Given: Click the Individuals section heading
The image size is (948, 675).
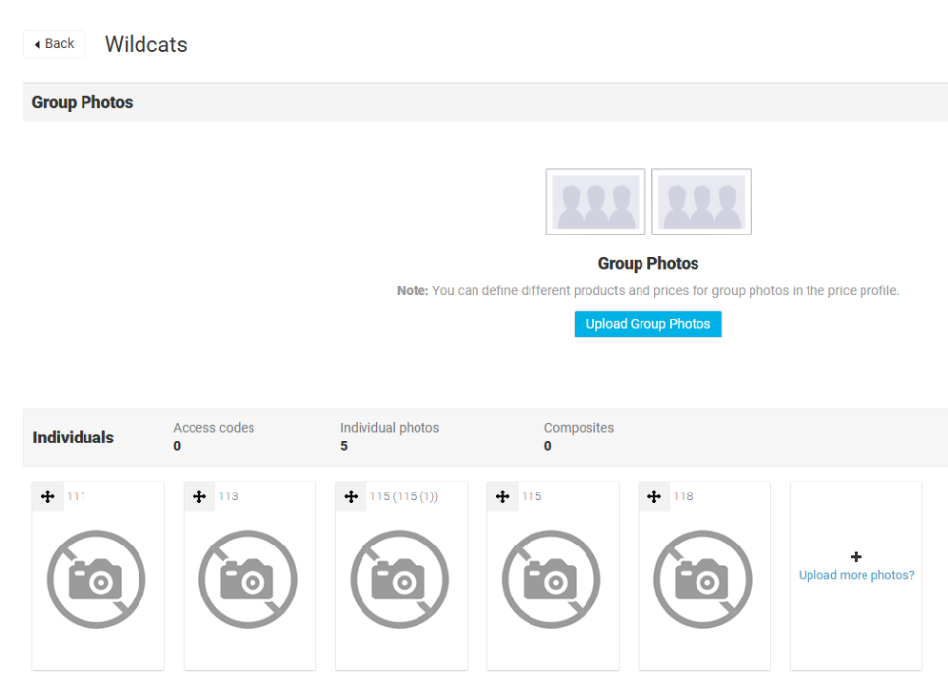Looking at the screenshot, I should pyautogui.click(x=73, y=438).
